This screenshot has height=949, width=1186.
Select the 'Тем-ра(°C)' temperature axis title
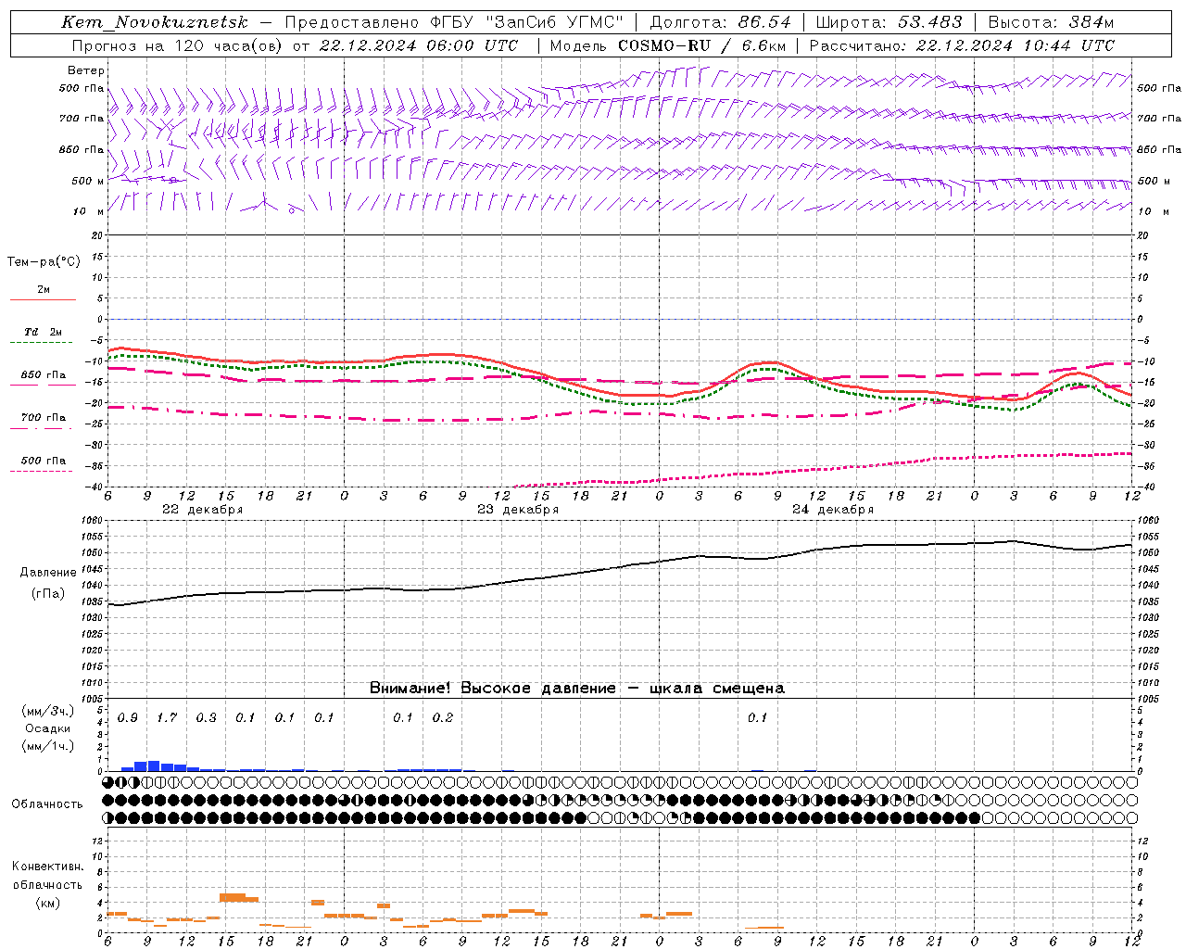click(44, 262)
